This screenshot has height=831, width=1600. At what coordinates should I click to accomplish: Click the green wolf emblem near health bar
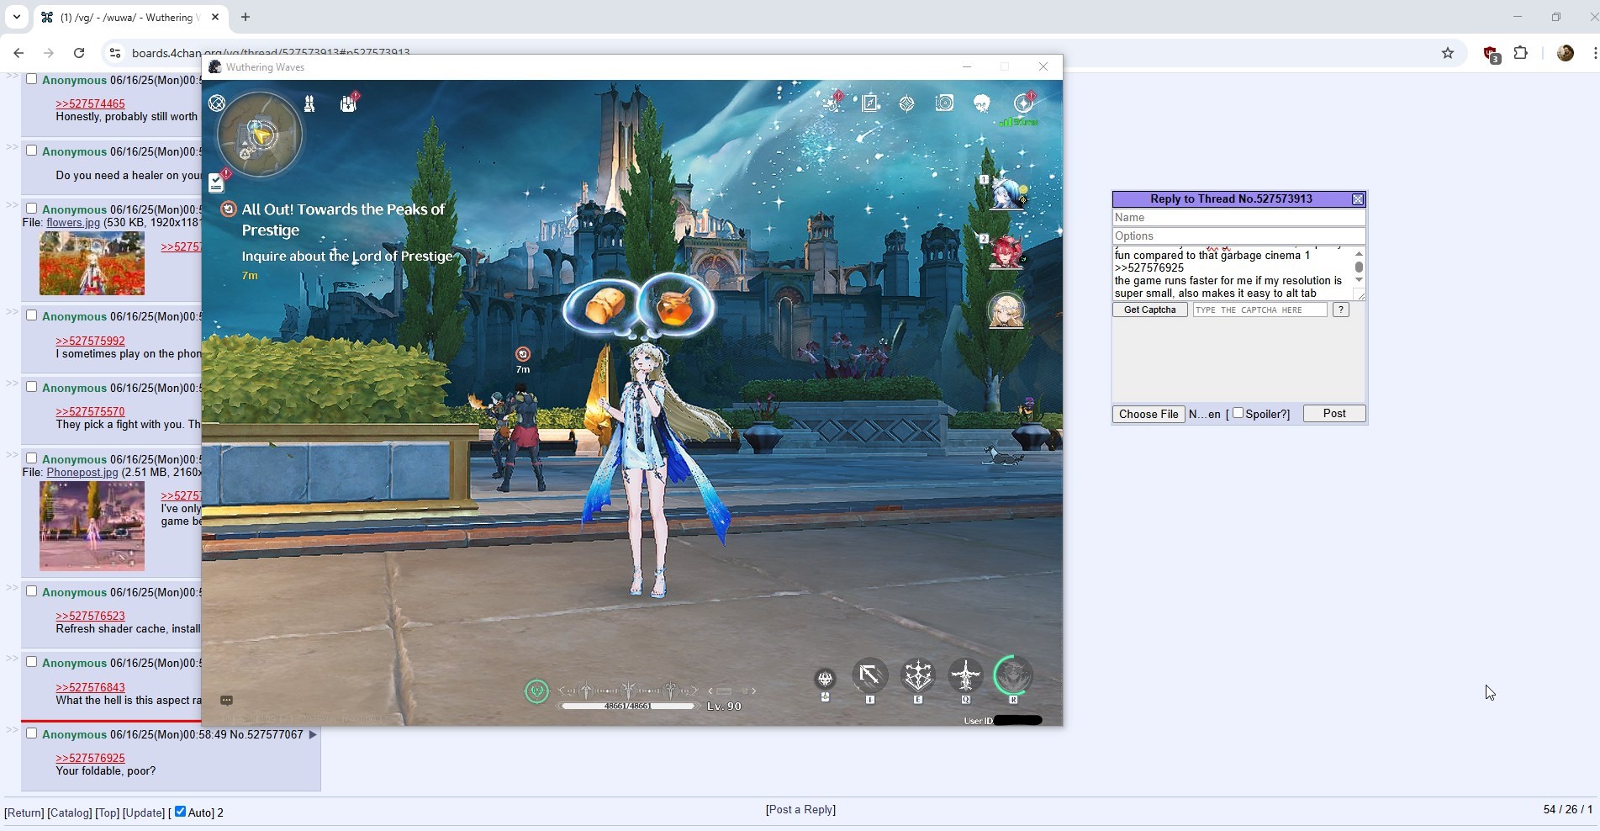536,691
